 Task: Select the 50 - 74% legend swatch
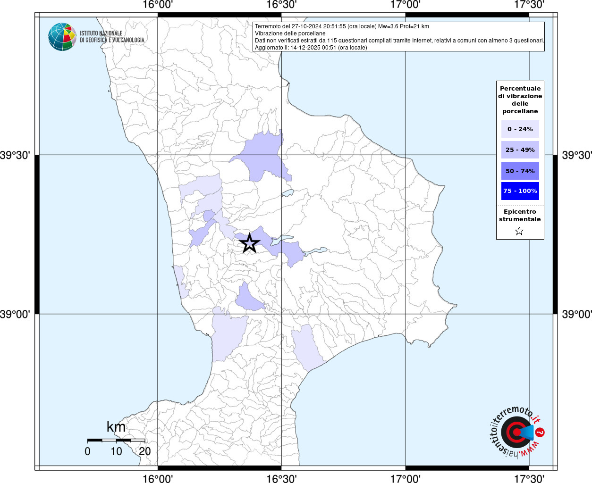pos(520,171)
